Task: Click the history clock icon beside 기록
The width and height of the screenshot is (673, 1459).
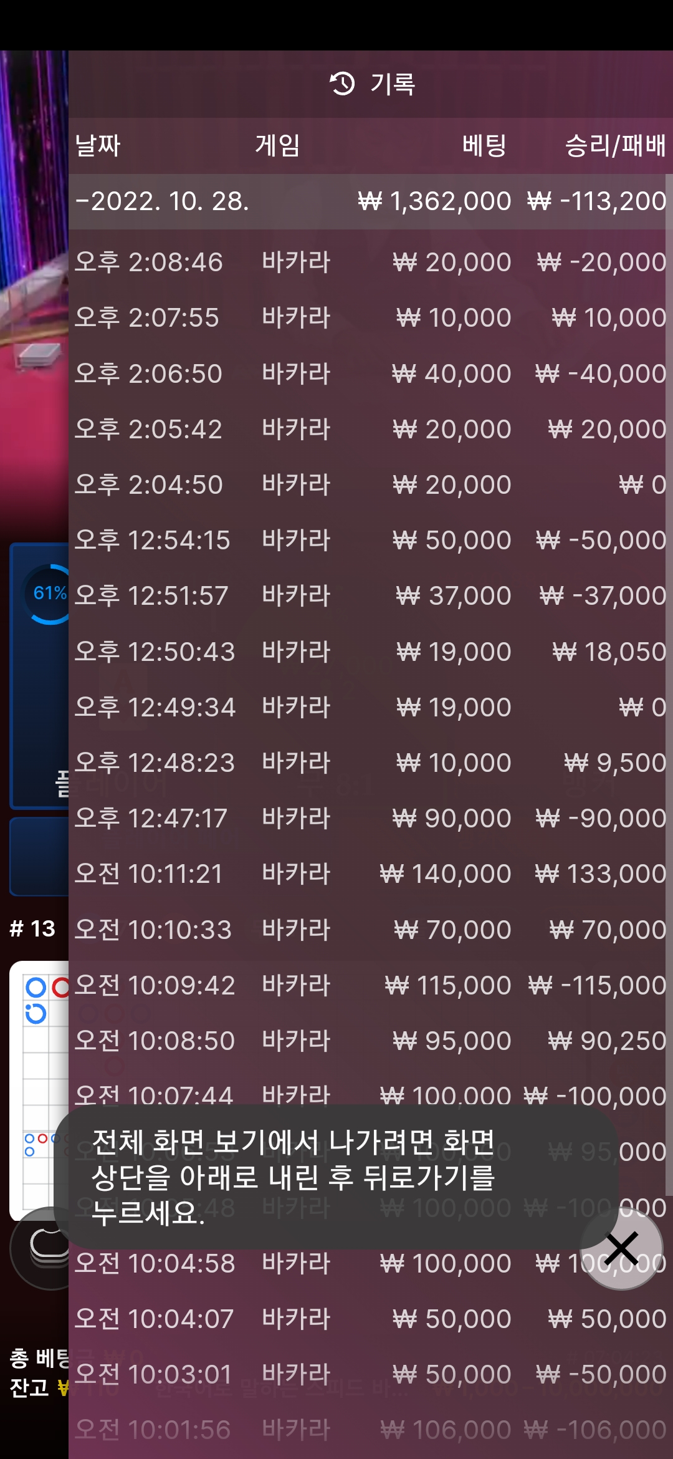Action: pos(342,84)
